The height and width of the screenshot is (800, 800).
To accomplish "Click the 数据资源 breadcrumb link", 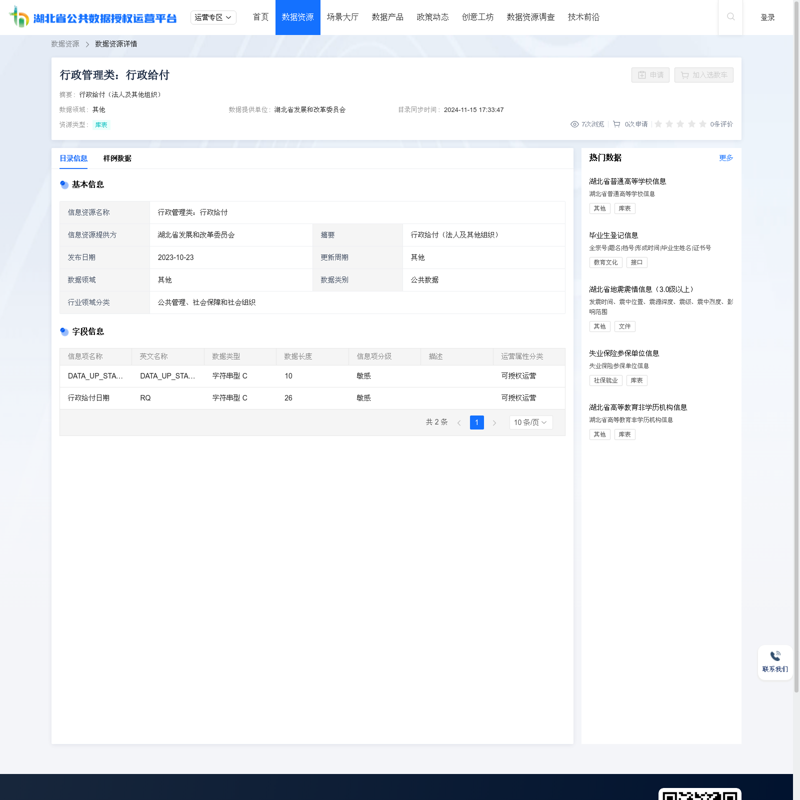I will (x=65, y=44).
